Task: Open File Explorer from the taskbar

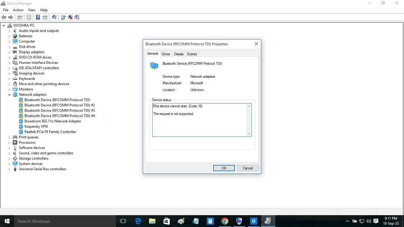Action: click(x=152, y=221)
